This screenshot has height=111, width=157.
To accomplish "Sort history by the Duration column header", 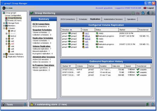I will pos(105,66).
